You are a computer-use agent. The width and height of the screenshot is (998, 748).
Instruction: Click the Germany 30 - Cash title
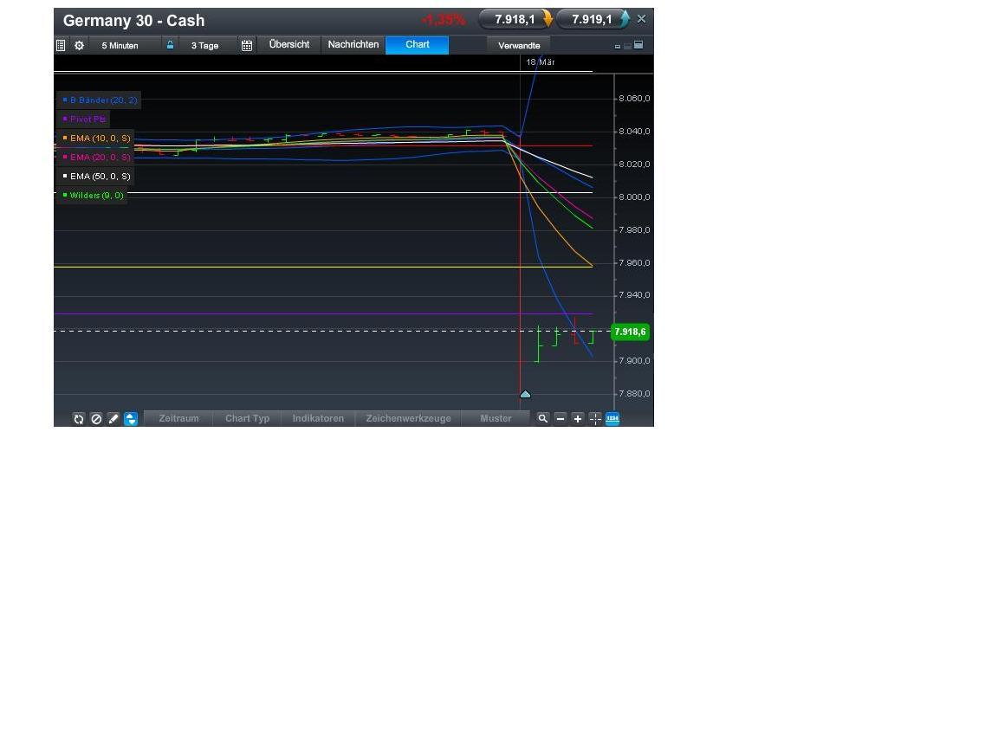133,21
